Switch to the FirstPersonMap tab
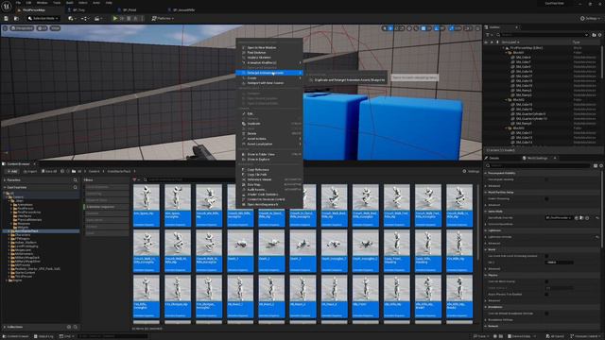This screenshot has height=340, width=605. [x=34, y=10]
